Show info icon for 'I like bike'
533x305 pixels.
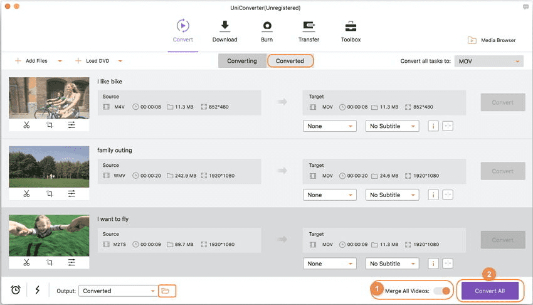coord(433,126)
